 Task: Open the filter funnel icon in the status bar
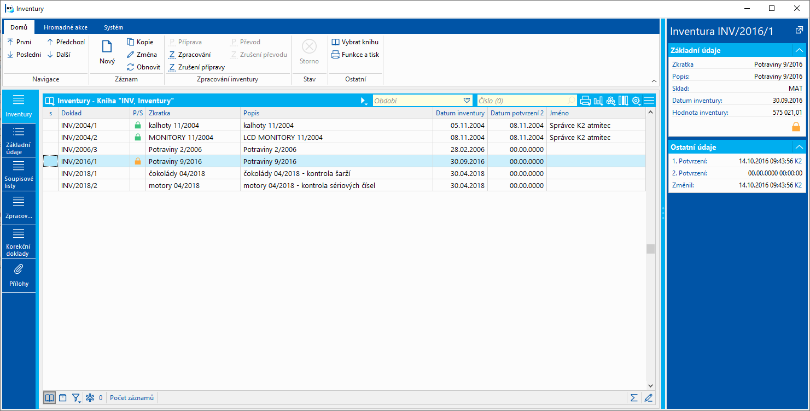pyautogui.click(x=76, y=398)
